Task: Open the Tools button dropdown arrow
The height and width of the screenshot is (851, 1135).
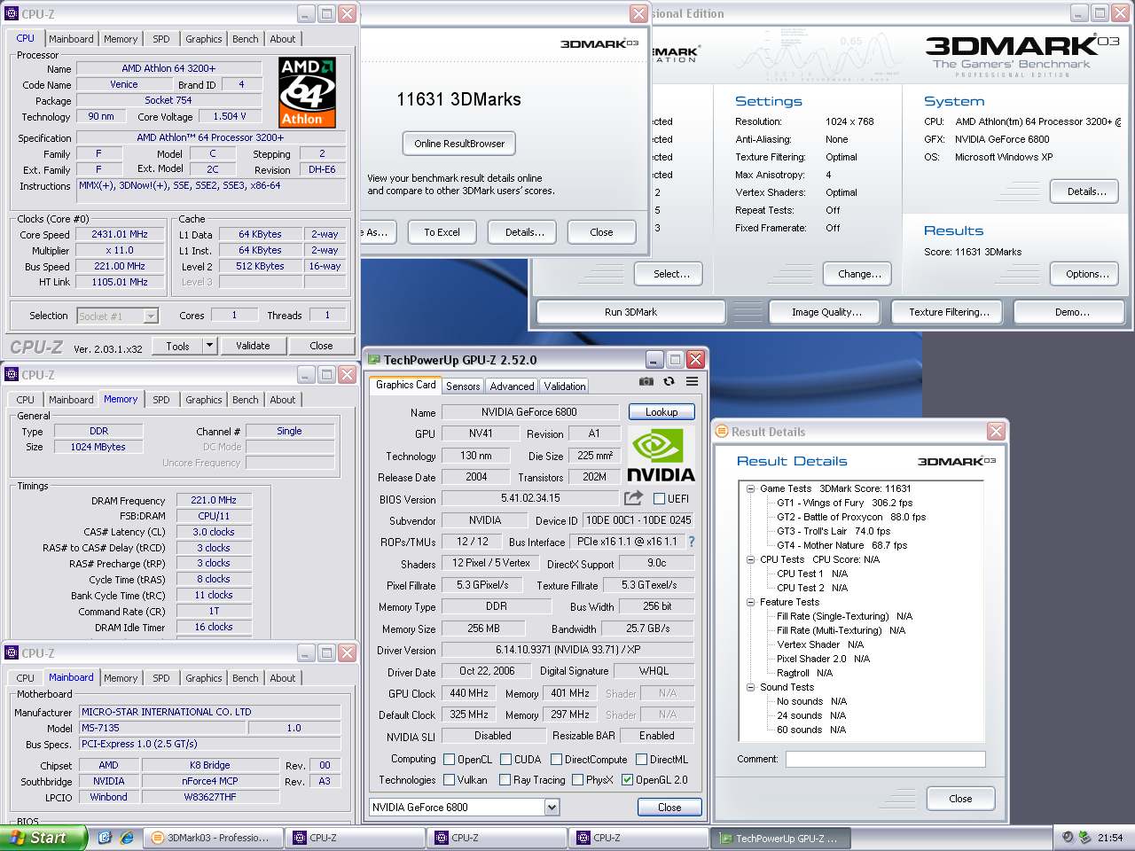Action: tap(209, 346)
